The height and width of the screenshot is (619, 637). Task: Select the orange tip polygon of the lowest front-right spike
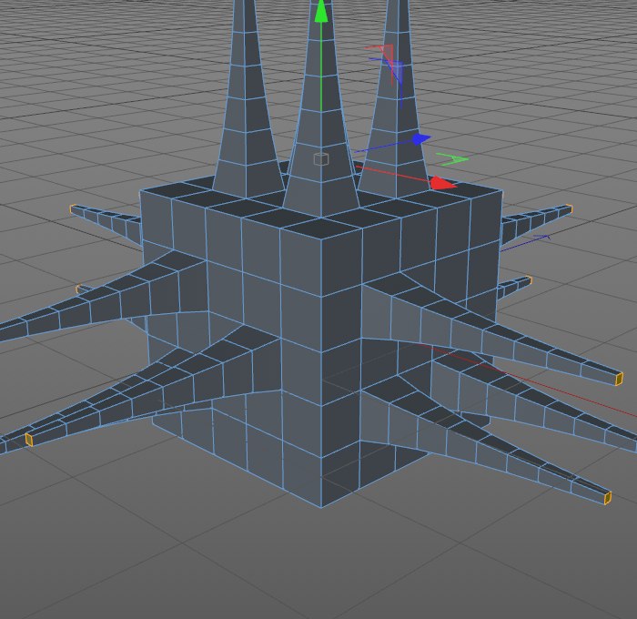coord(607,498)
